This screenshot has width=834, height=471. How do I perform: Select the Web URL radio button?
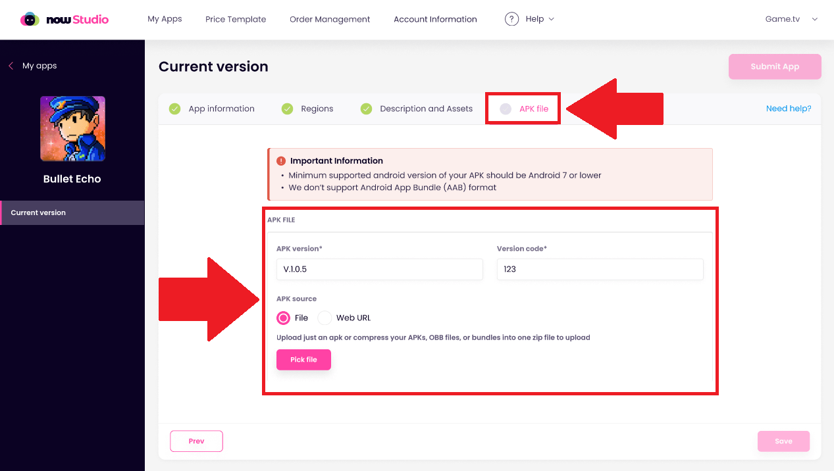(x=325, y=318)
